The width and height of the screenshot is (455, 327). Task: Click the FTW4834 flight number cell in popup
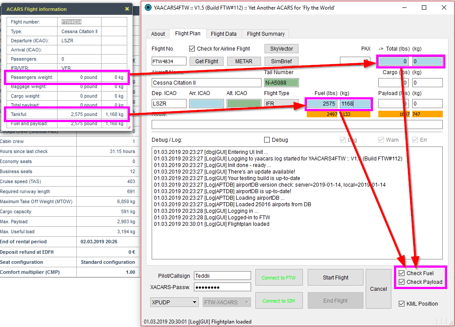tap(79, 22)
